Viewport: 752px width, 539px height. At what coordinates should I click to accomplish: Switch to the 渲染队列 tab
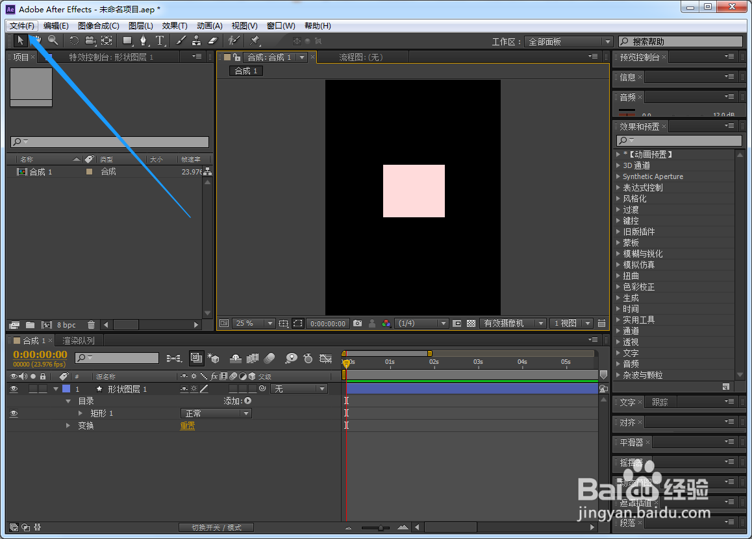[79, 341]
